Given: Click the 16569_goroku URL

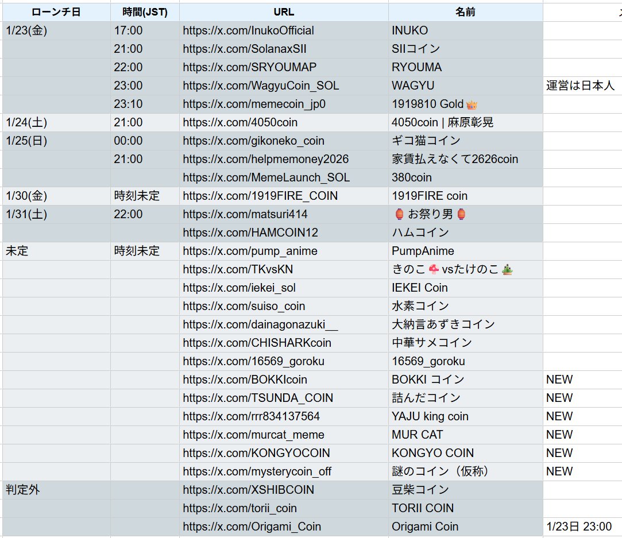Looking at the screenshot, I should 253,361.
